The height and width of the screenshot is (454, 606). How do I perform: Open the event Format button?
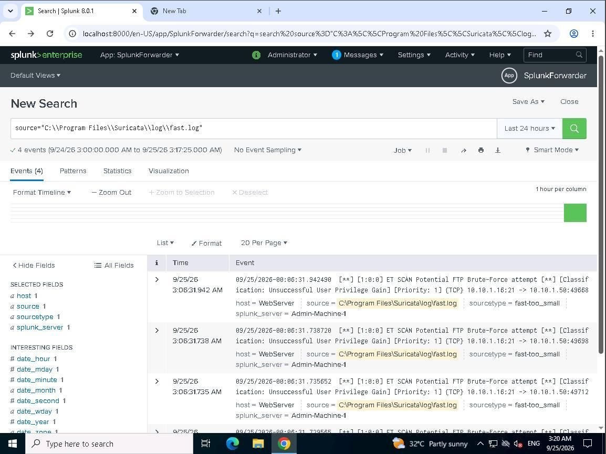pyautogui.click(x=207, y=243)
